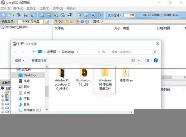Click the Make CD/DVD image icon
186x137 pixels.
click(42, 15)
